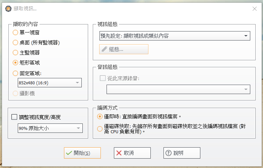Choose 僅磁碟快取 encoding mode
Image resolution: width=263 pixels, height=168 pixels.
[x=100, y=129]
